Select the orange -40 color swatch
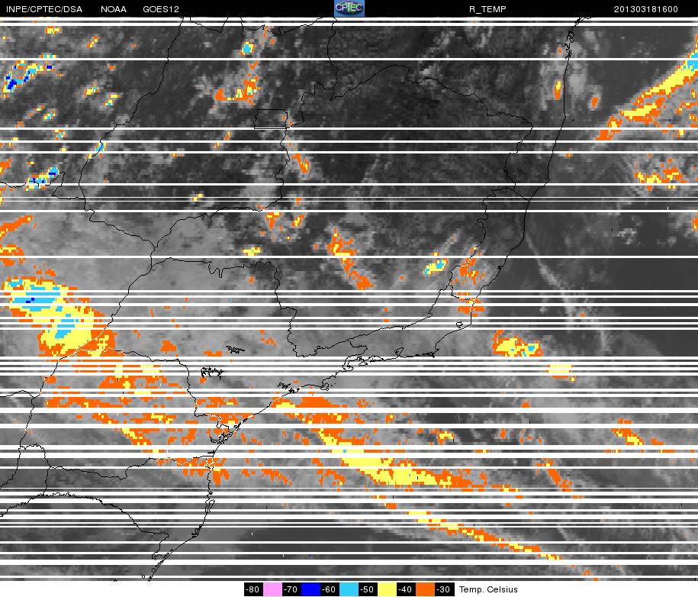Image resolution: width=698 pixels, height=597 pixels. (x=425, y=589)
